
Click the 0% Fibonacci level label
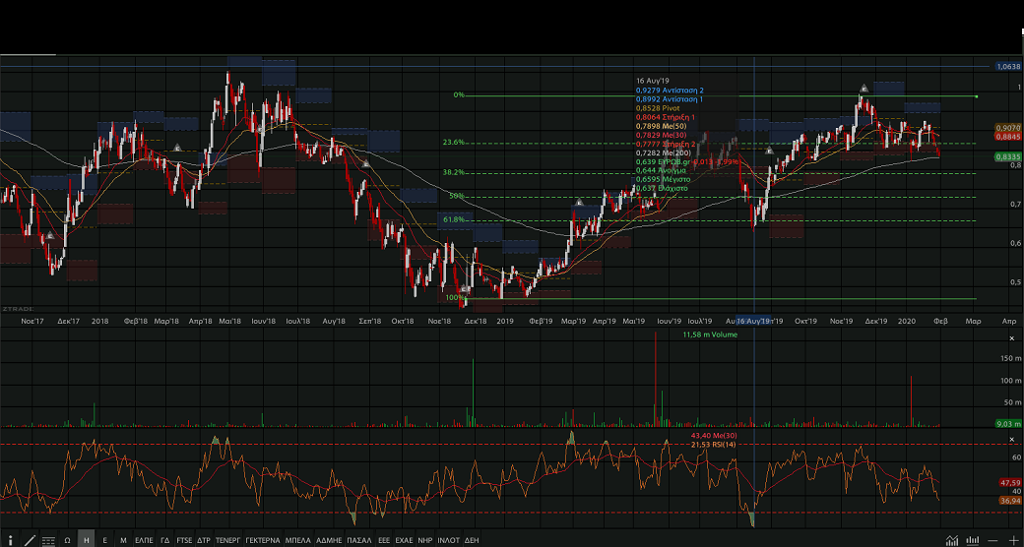458,95
